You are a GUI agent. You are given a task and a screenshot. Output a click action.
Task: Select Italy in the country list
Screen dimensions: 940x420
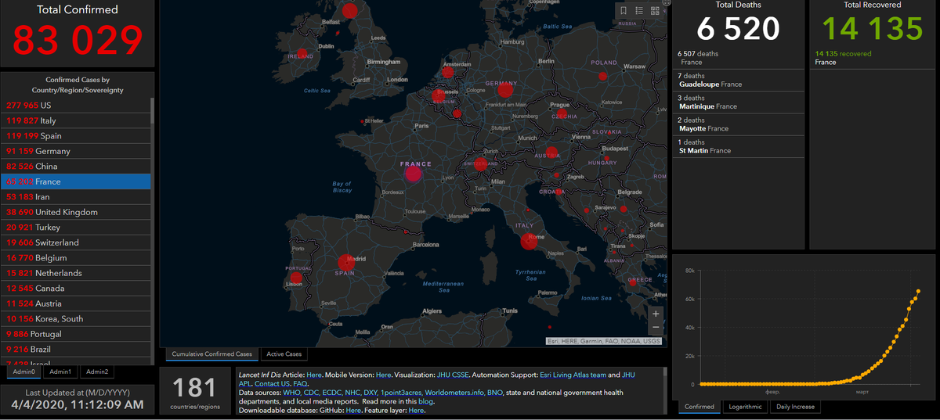[x=75, y=120]
